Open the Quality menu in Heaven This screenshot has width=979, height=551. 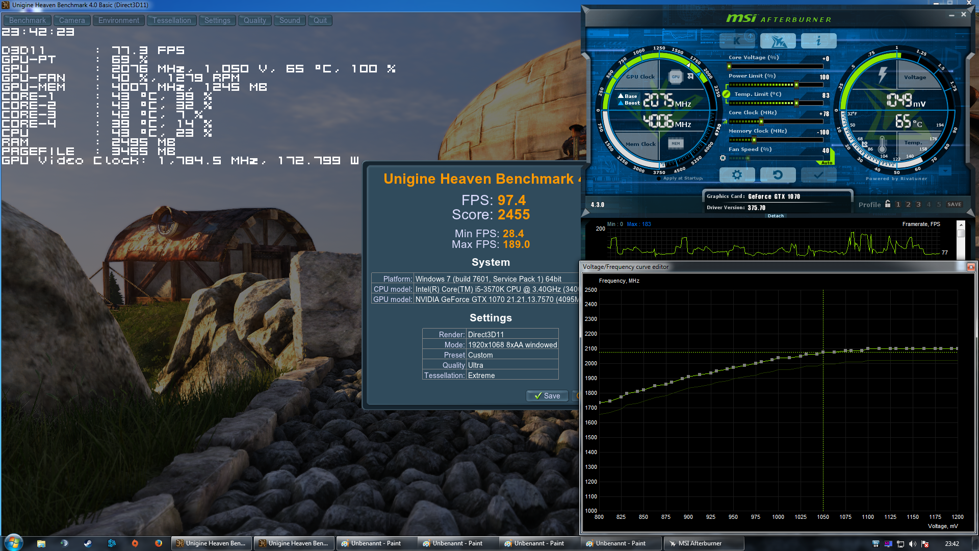(254, 20)
